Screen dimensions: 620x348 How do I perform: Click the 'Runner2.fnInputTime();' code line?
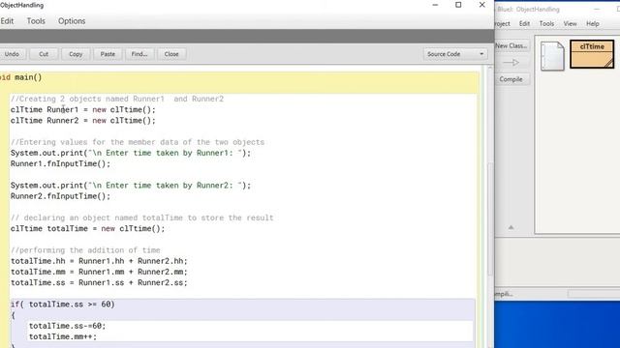click(x=60, y=196)
